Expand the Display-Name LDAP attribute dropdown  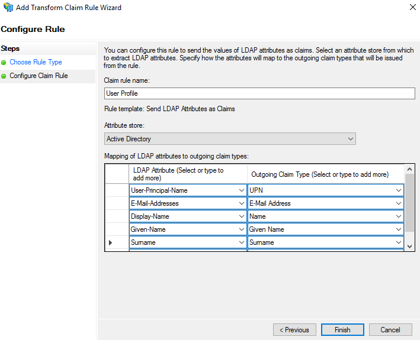[x=241, y=216]
